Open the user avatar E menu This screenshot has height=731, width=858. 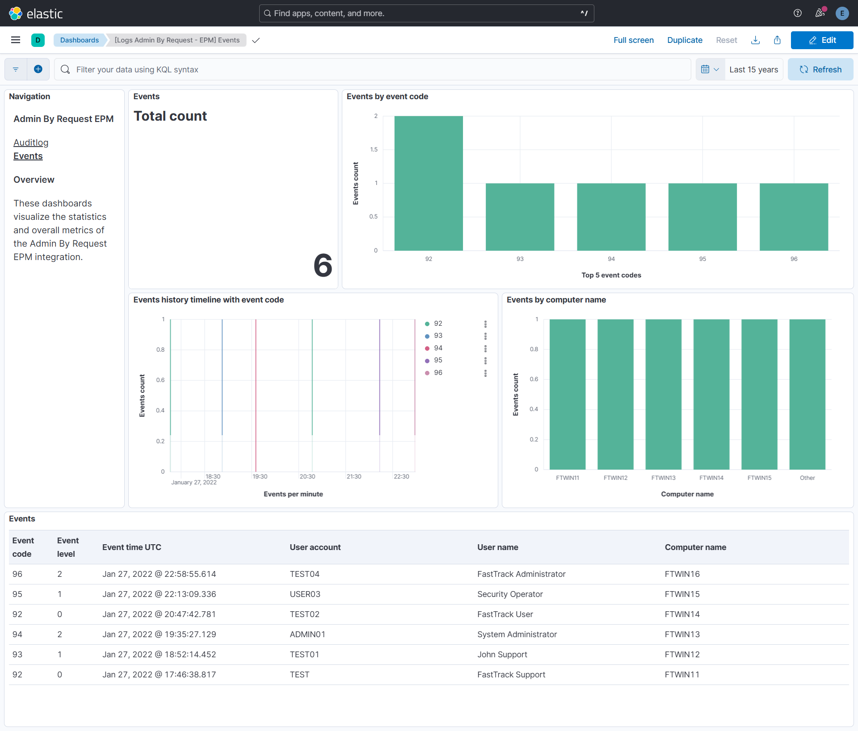point(842,13)
